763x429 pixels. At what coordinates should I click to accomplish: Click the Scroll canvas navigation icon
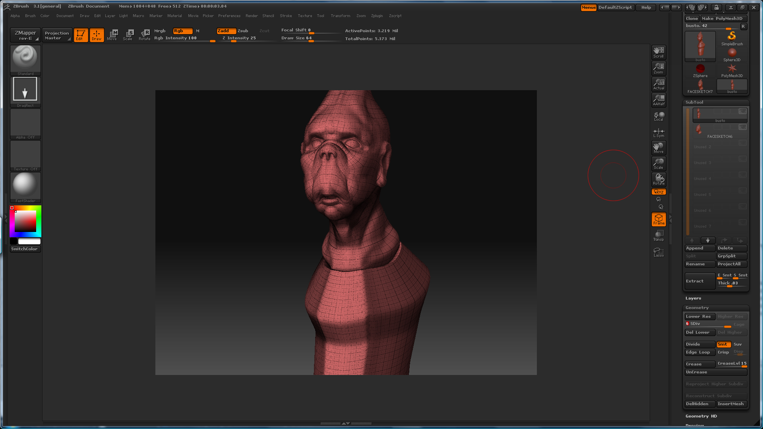[658, 52]
